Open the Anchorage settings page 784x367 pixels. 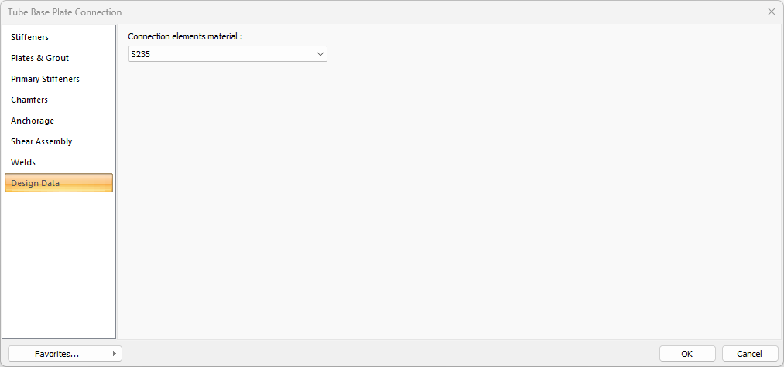point(33,121)
